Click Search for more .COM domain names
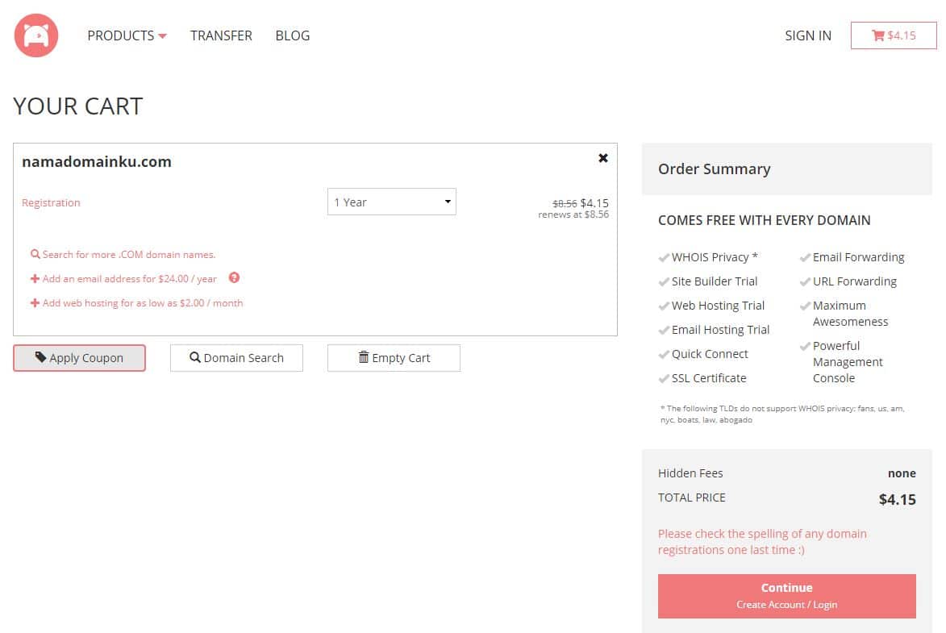946x633 pixels. [x=129, y=254]
